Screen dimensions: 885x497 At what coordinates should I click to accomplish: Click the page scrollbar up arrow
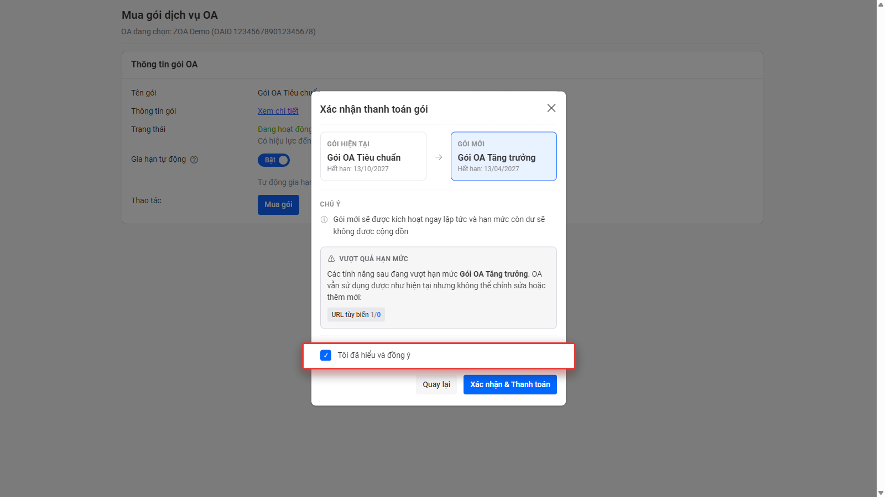coord(881,4)
